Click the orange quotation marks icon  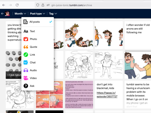pos(26,47)
